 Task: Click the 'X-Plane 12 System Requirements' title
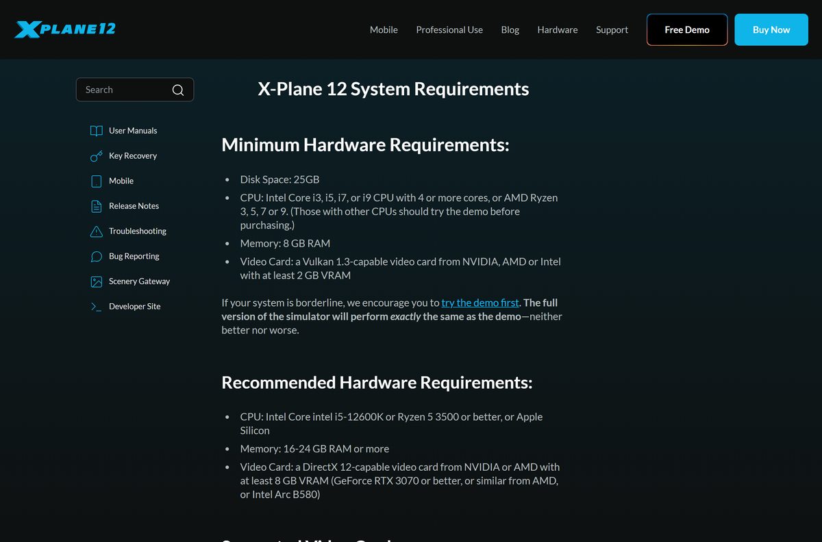coord(393,89)
